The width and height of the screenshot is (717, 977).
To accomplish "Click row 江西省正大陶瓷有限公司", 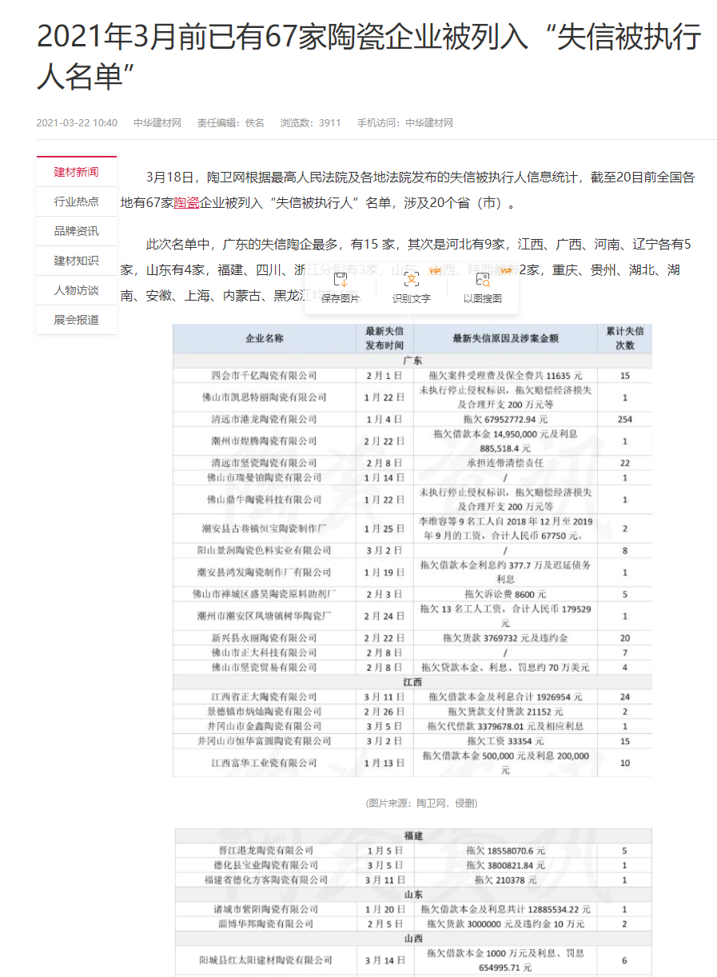I will 412,697.
